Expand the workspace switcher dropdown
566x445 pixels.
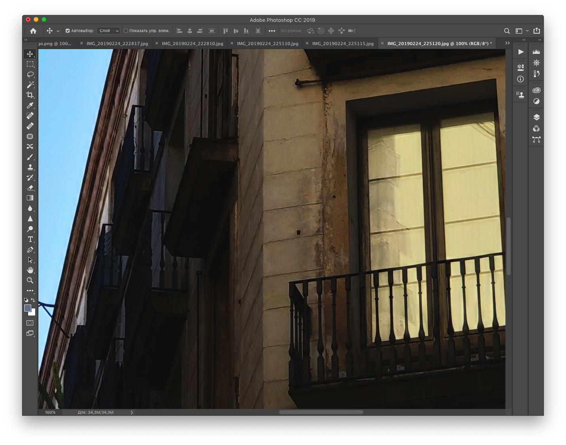pyautogui.click(x=522, y=31)
